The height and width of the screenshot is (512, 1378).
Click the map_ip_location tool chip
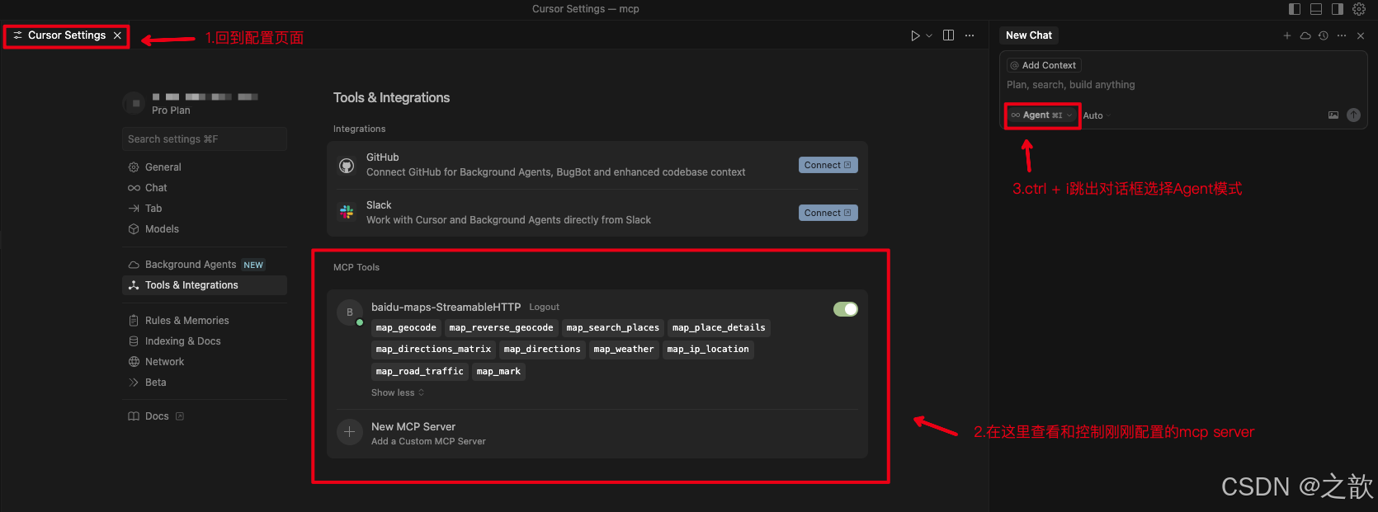(708, 350)
